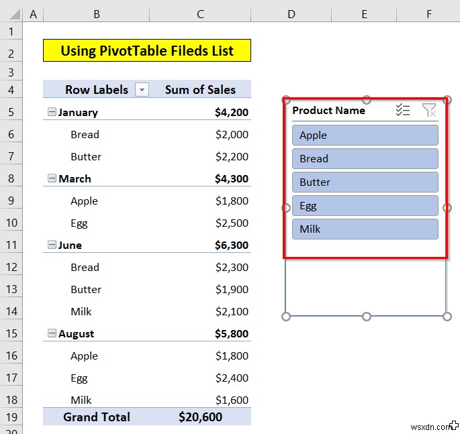Select column D header
Image resolution: width=460 pixels, height=434 pixels.
[291, 14]
